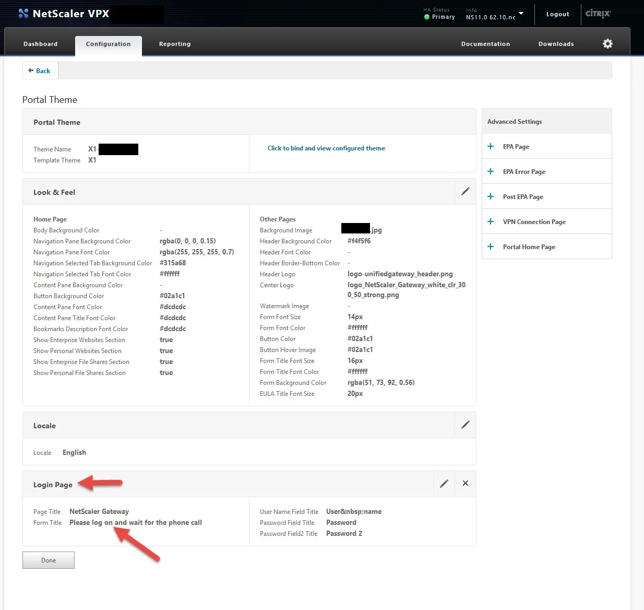Click logo-unifiedgateway_header.png filename

[x=400, y=274]
